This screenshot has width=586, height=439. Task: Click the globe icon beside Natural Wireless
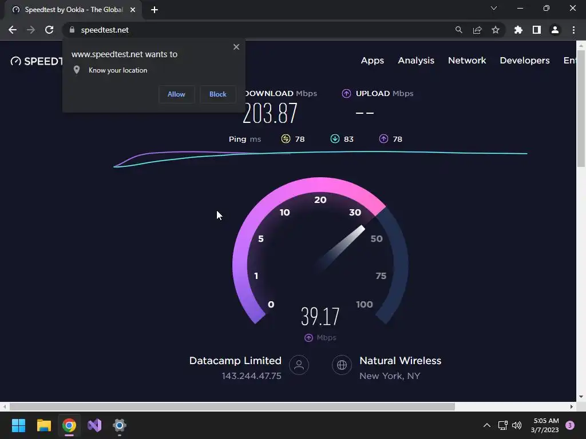click(342, 365)
